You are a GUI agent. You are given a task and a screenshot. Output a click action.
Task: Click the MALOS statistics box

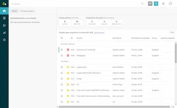point(104,23)
